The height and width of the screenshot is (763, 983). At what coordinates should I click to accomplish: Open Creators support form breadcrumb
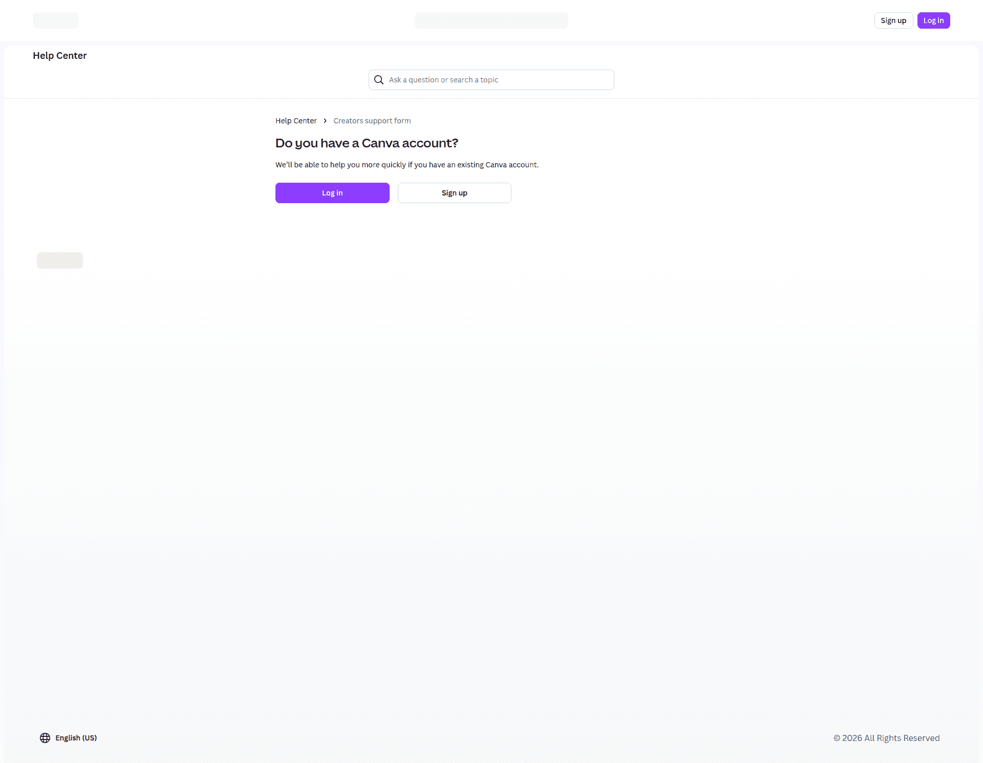pyautogui.click(x=372, y=121)
